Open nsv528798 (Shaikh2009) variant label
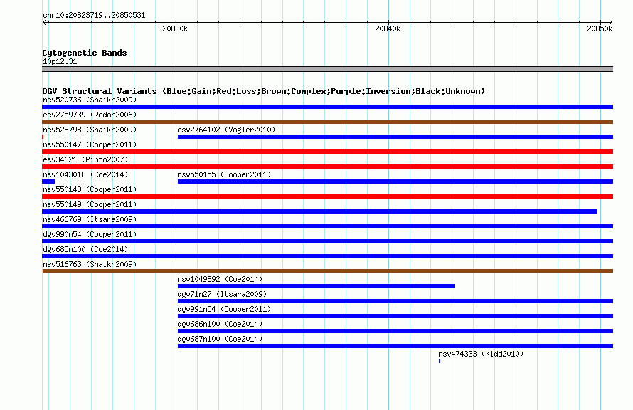 click(90, 130)
